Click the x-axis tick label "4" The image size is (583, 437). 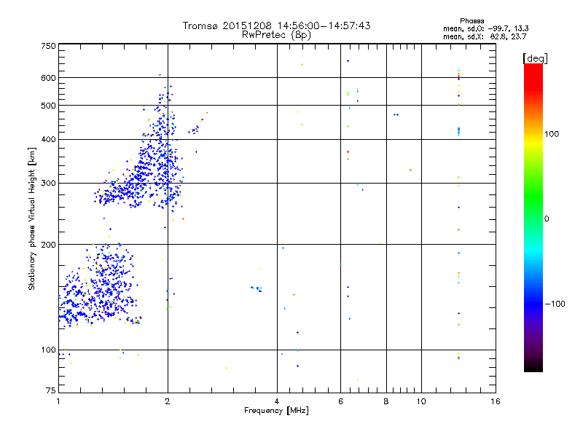(277, 401)
